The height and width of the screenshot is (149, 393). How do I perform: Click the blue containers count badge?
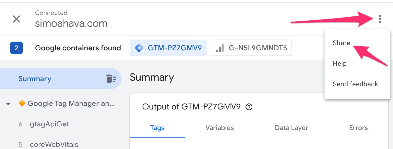[x=16, y=48]
